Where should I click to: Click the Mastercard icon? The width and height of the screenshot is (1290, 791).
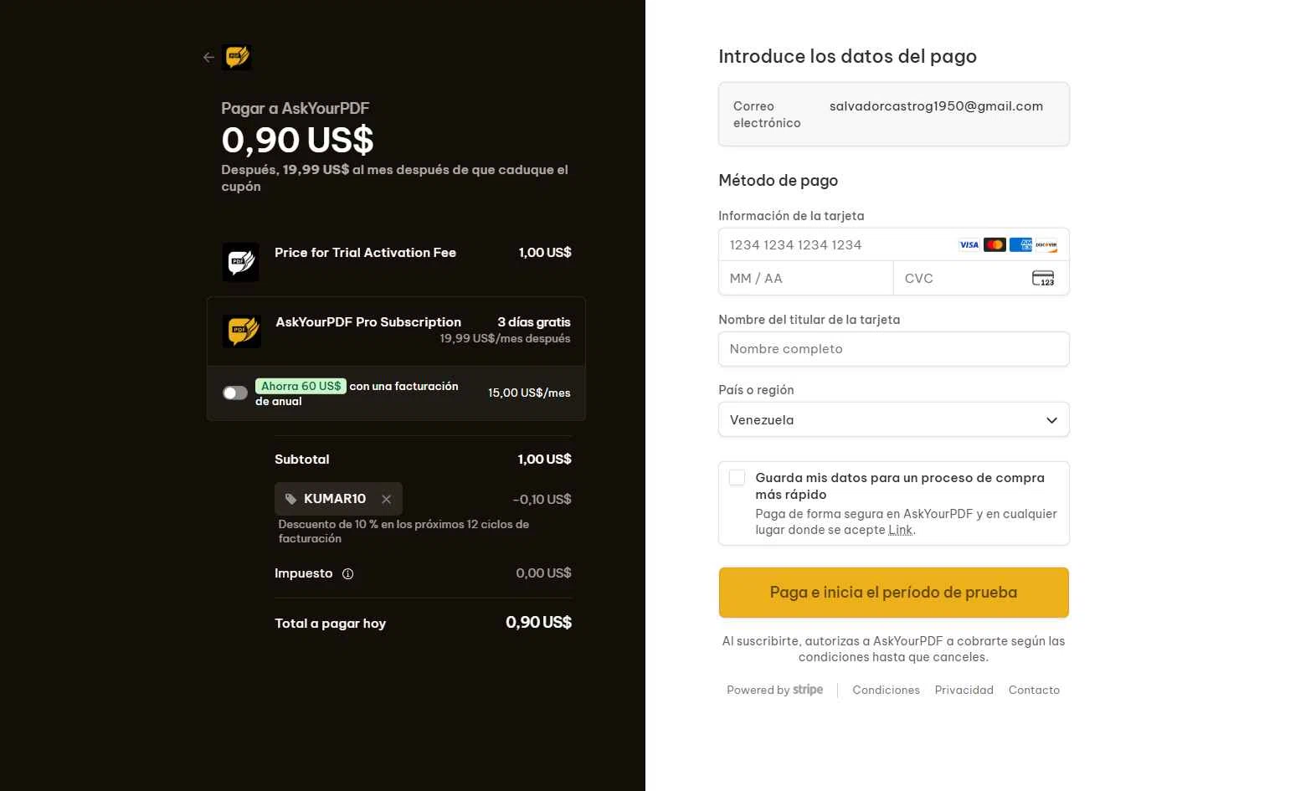point(994,244)
